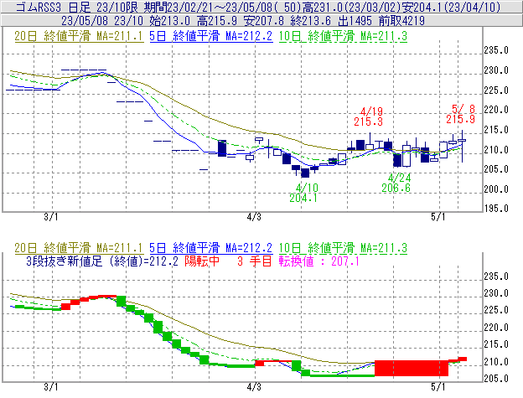Click the red '3 手目' text
Viewport: 523px width, 398px height.
pos(255,261)
